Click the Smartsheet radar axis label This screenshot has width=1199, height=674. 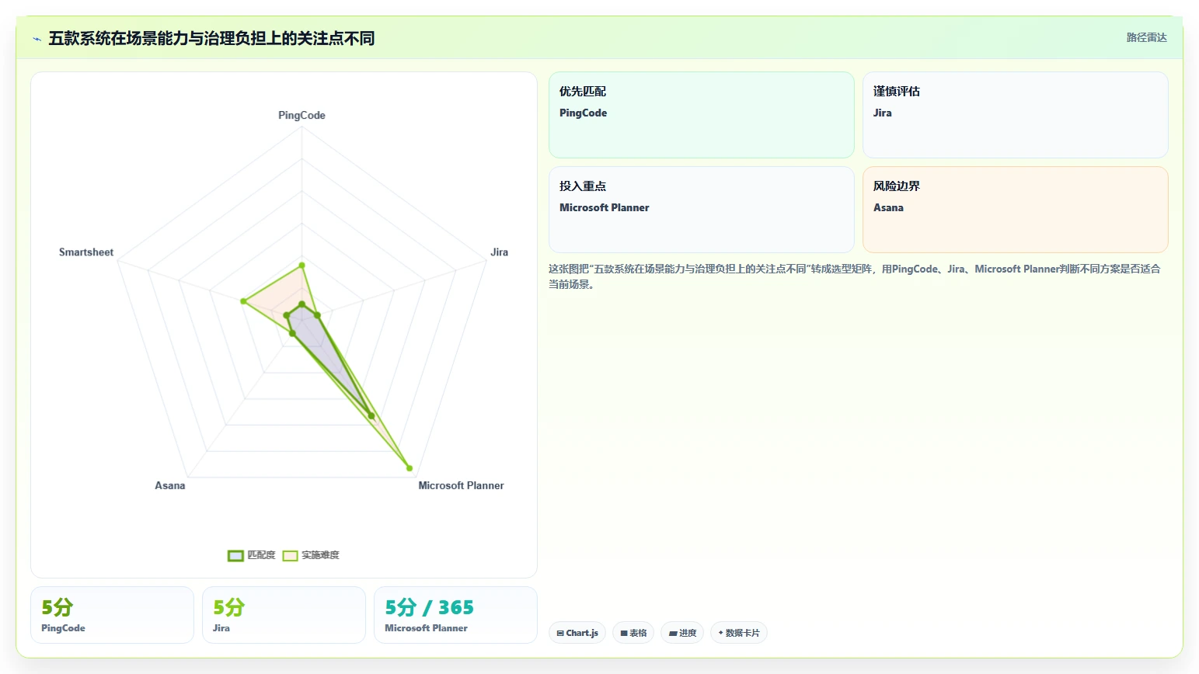point(86,252)
